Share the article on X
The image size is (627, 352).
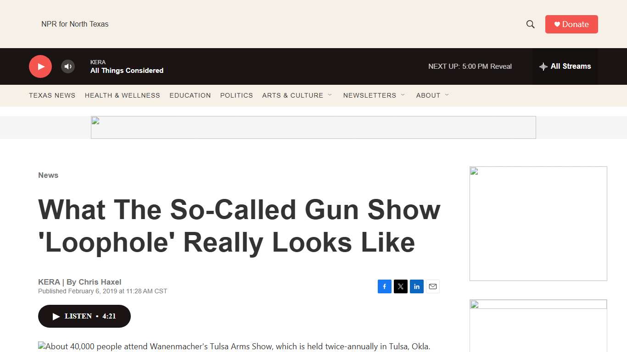[401, 286]
